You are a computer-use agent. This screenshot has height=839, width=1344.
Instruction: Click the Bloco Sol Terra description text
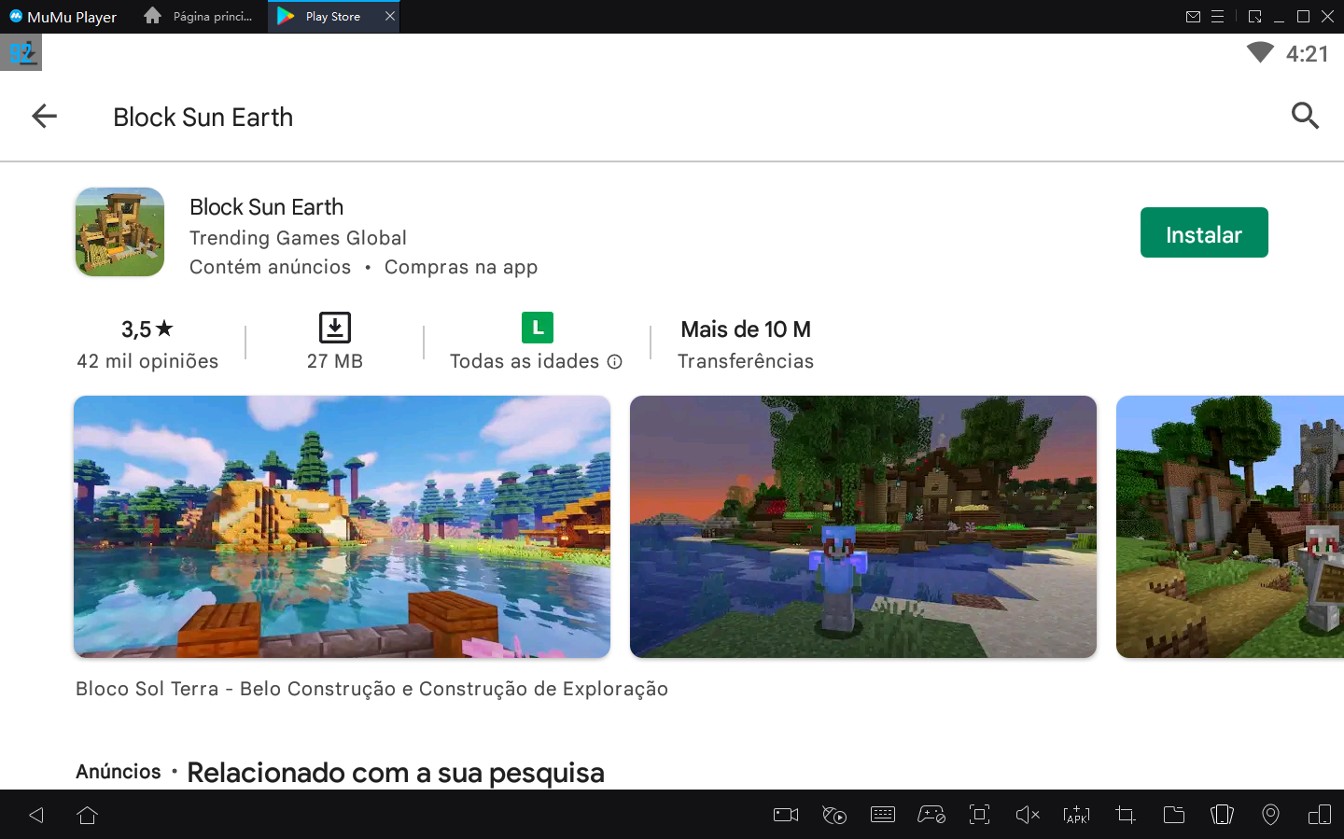(371, 689)
